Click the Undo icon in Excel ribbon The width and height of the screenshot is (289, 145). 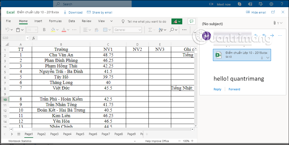7,30
